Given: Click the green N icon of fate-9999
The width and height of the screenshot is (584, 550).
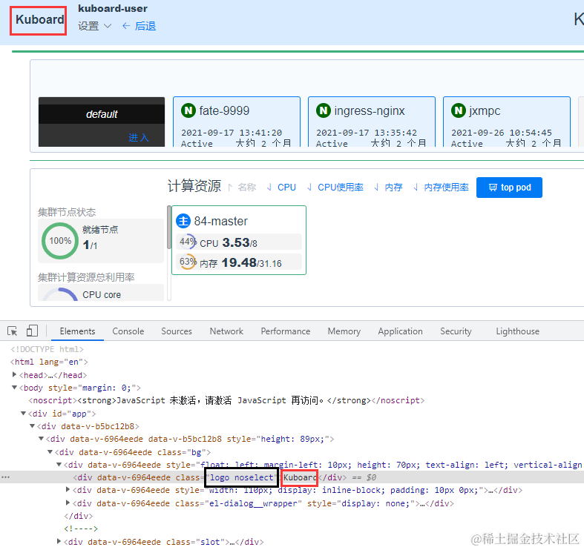Looking at the screenshot, I should 188,110.
